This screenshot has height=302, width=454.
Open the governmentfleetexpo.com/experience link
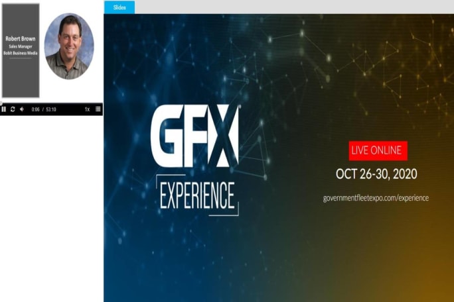point(376,198)
